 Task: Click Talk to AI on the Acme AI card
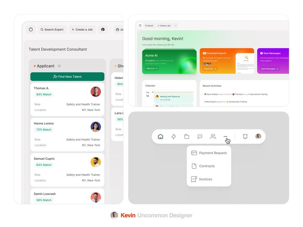point(152,68)
